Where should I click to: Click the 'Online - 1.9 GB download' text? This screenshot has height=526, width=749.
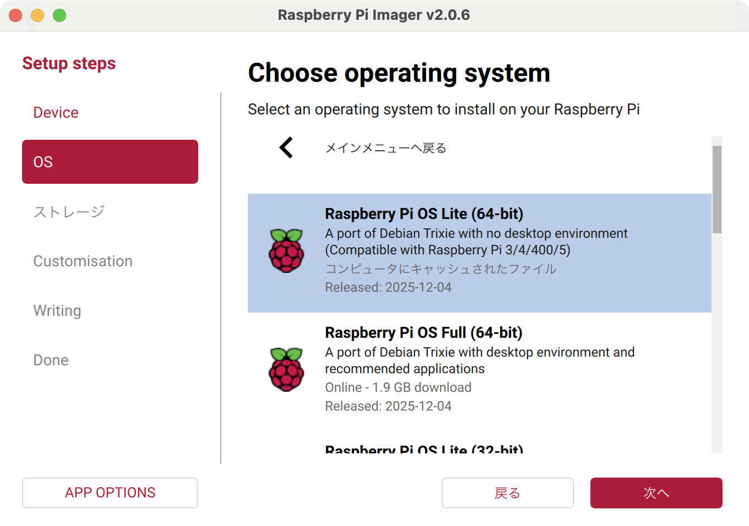click(x=398, y=387)
